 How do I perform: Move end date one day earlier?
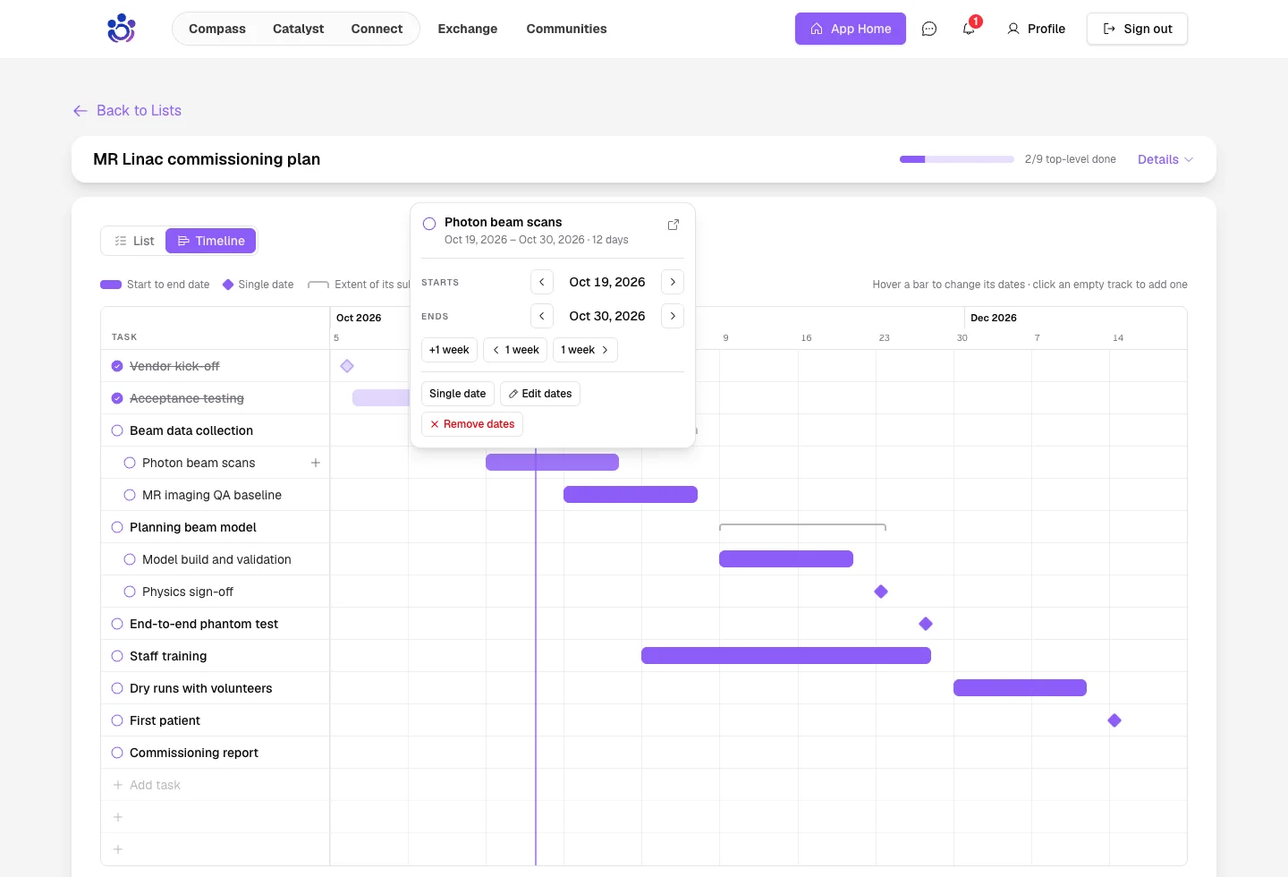542,316
